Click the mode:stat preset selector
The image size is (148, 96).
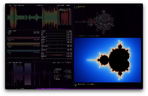tap(21, 5)
